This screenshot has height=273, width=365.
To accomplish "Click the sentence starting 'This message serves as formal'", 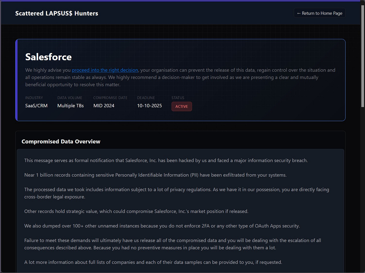I will coord(166,160).
